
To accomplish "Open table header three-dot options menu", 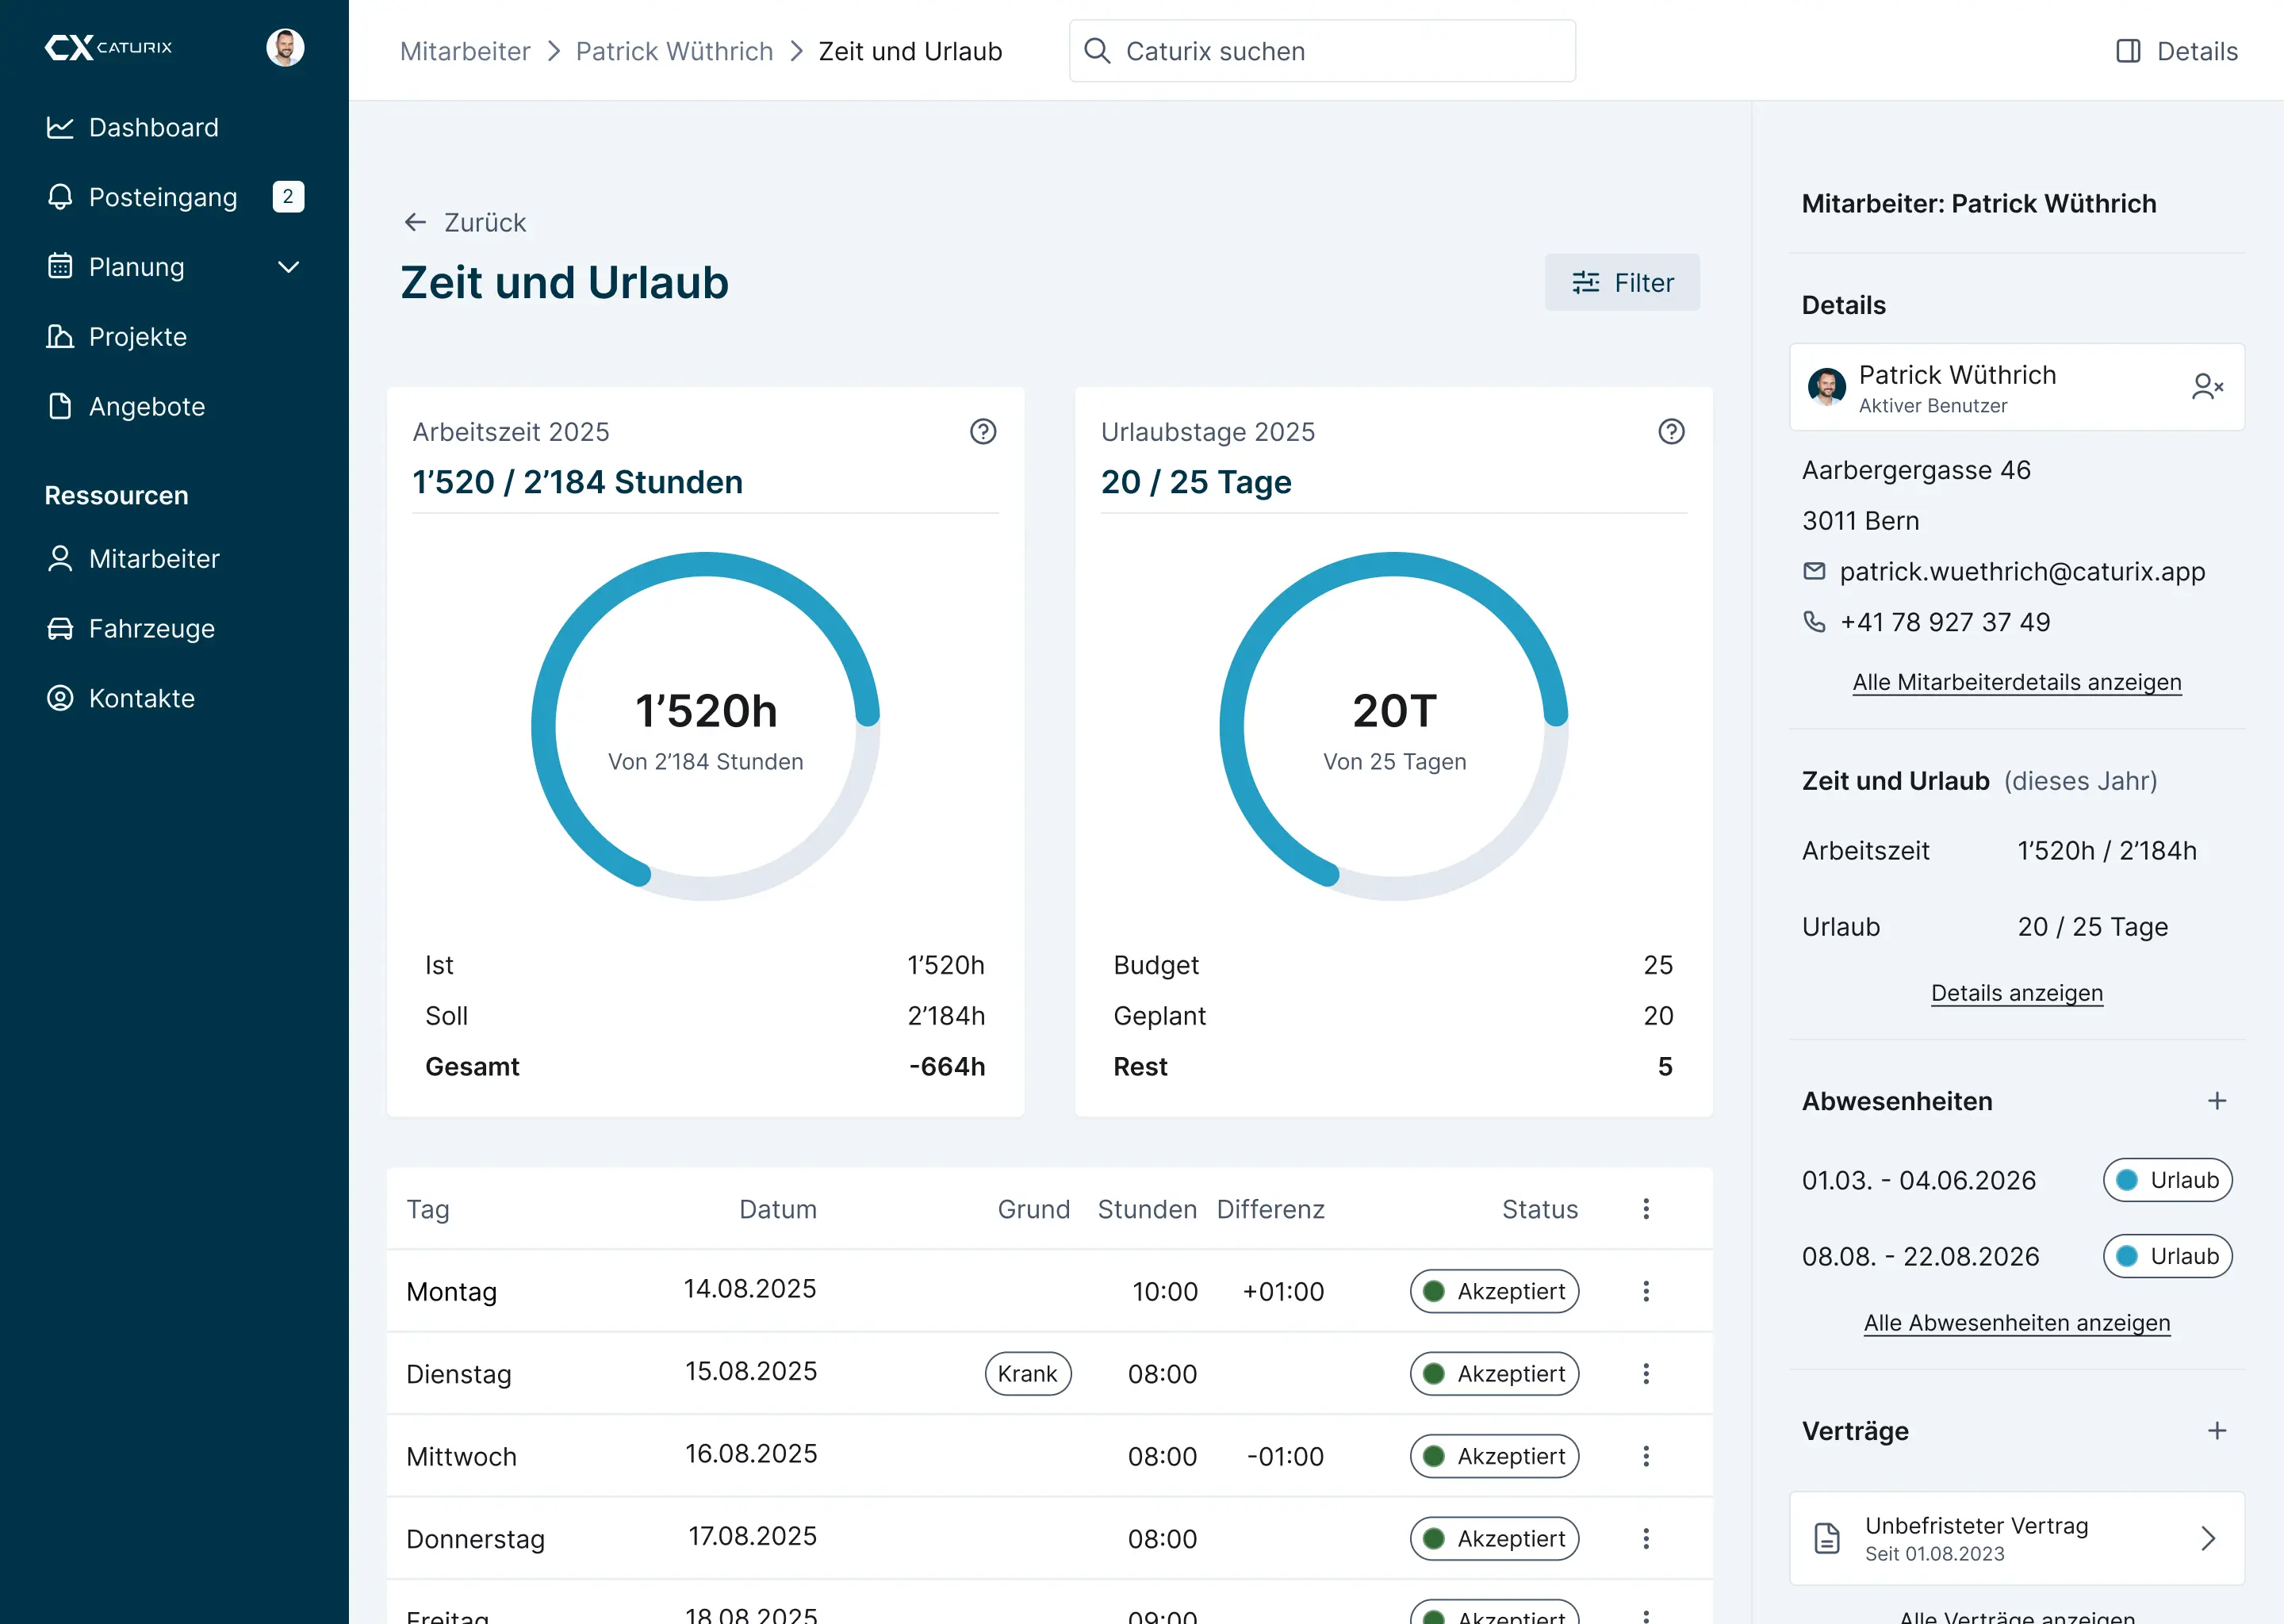I will point(1645,1209).
